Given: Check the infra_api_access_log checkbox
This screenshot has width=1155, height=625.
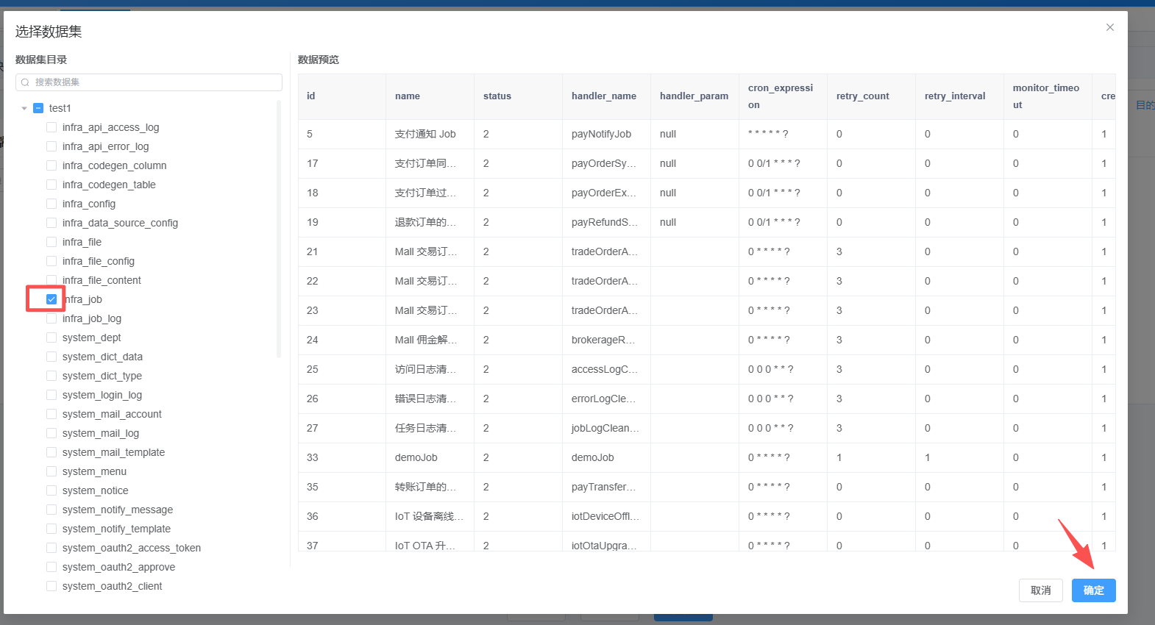Looking at the screenshot, I should coord(51,127).
